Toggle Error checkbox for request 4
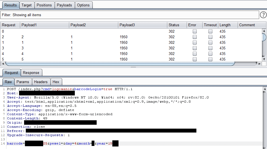 pyautogui.click(x=195, y=54)
